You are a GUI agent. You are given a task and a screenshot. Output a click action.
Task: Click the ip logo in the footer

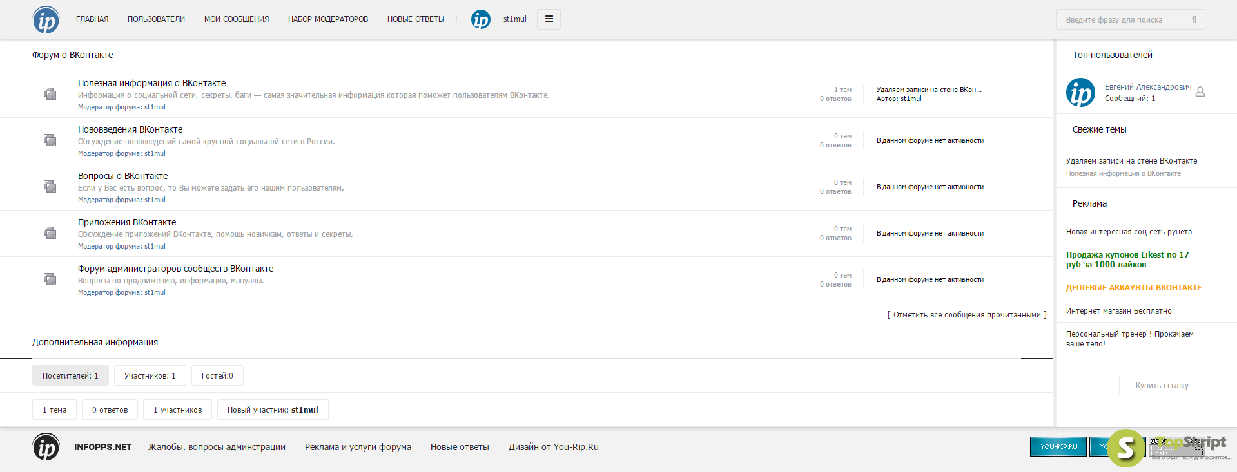[46, 447]
